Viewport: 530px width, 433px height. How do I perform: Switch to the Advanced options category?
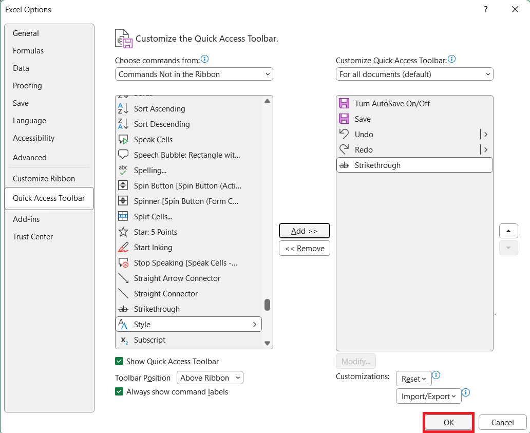pyautogui.click(x=29, y=158)
